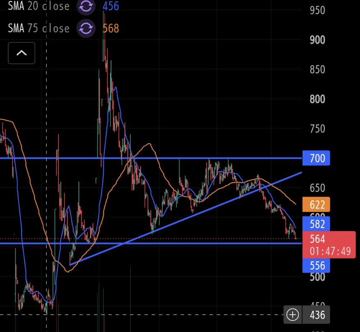Click the 500 price scale value
Viewport: 360px width, 332px height.
[x=318, y=277]
